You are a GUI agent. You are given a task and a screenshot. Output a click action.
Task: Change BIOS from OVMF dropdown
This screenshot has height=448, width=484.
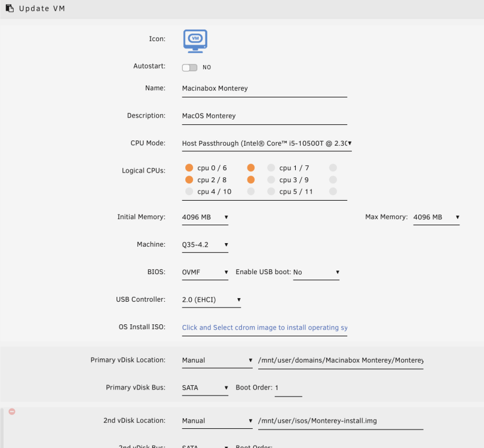click(205, 272)
